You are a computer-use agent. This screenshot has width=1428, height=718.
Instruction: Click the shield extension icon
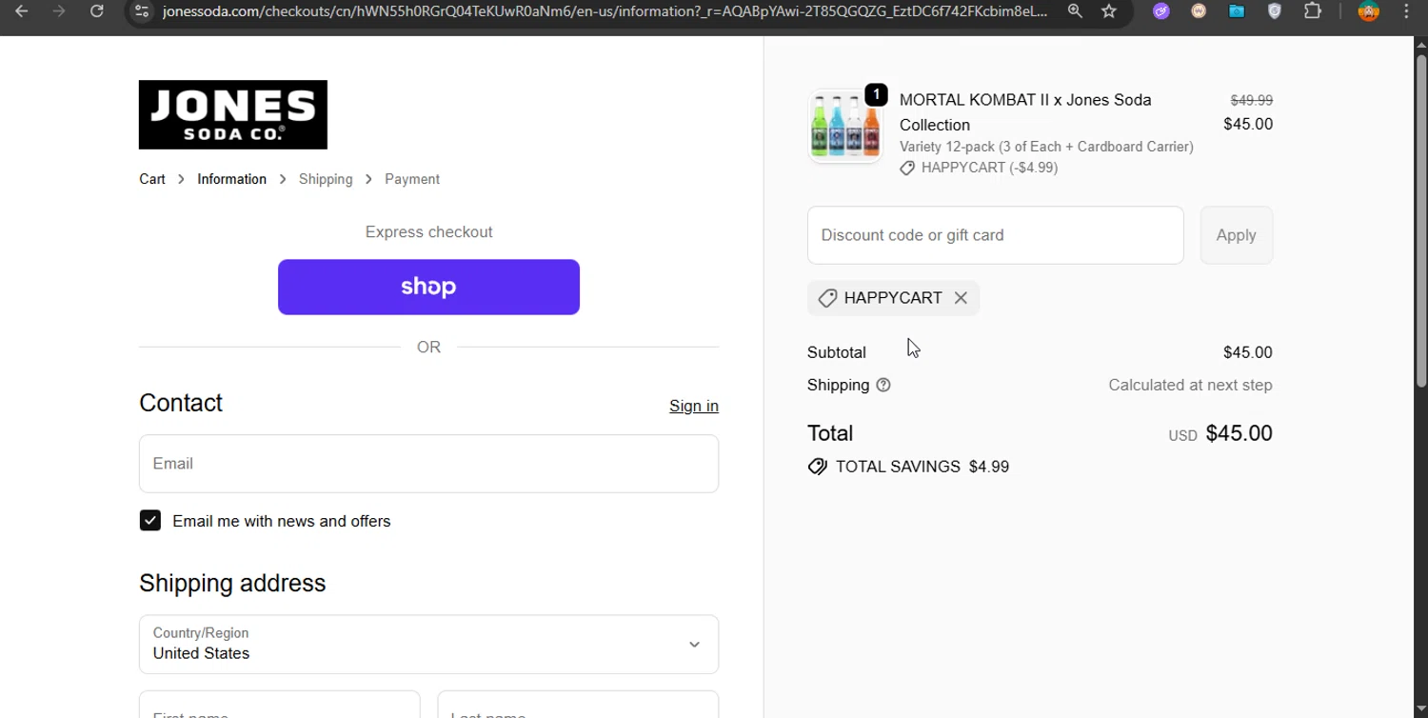1275,11
